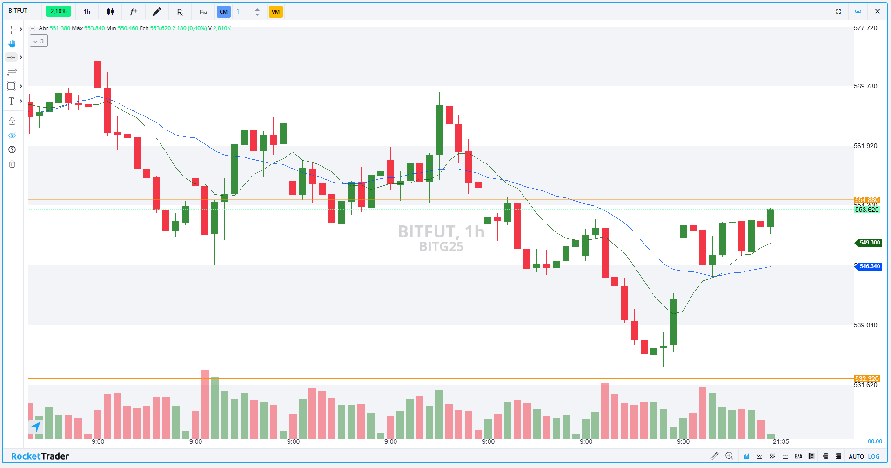891x468 pixels.
Task: Expand the collapsed indicators list showing 3
Action: point(39,41)
